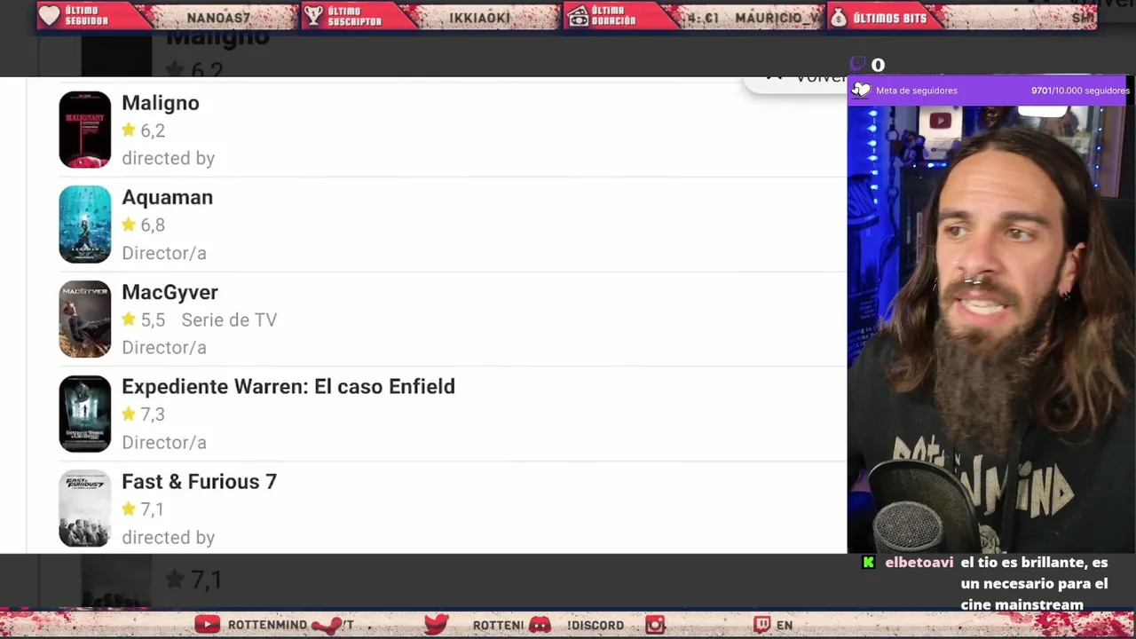Click the Últimos Bits money bag icon
This screenshot has width=1136, height=639.
[839, 17]
